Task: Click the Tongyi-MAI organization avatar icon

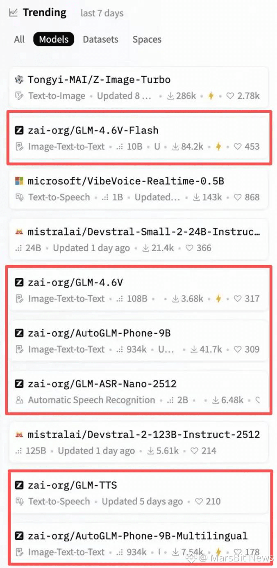Action: coord(19,80)
